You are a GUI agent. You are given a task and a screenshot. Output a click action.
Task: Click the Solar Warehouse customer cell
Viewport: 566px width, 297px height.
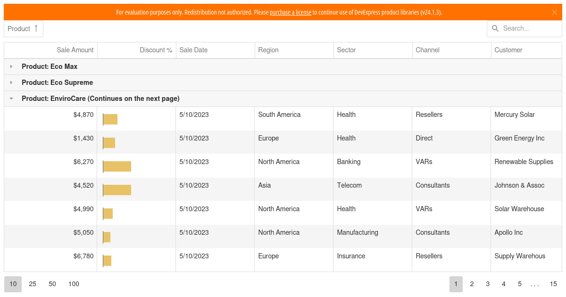tap(526, 213)
